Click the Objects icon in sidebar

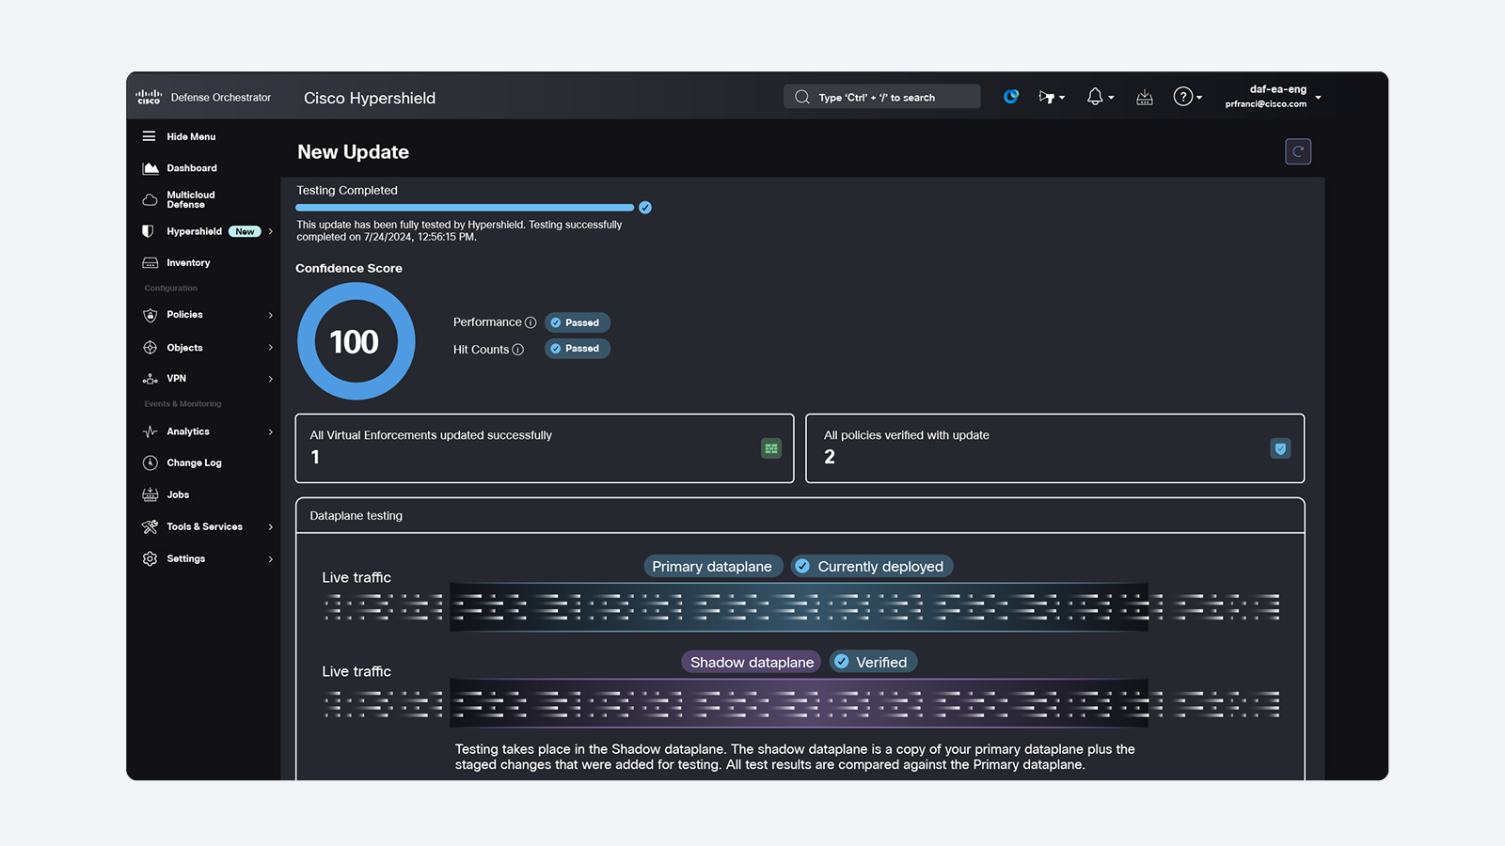point(150,348)
